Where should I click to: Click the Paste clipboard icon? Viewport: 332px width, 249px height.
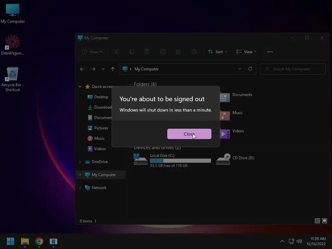[x=147, y=52]
